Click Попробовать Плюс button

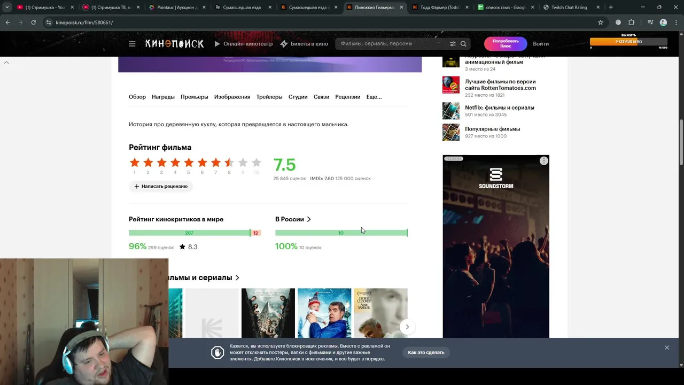(506, 44)
